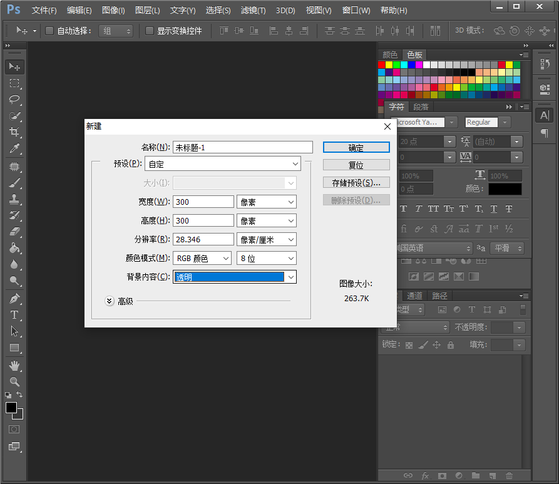Viewport: 559px width, 484px height.
Task: Switch to the 色板 tab
Action: point(414,54)
